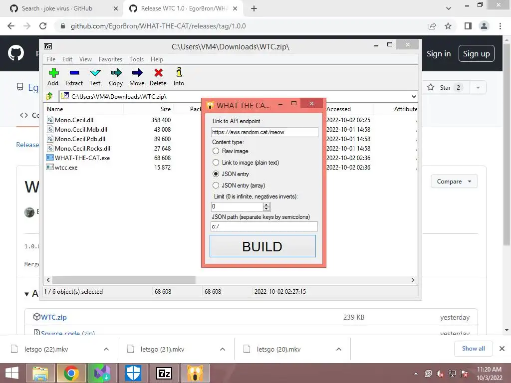Screen dimensions: 511x383
Task: Click the GitHub Sign in link
Action: (x=439, y=54)
